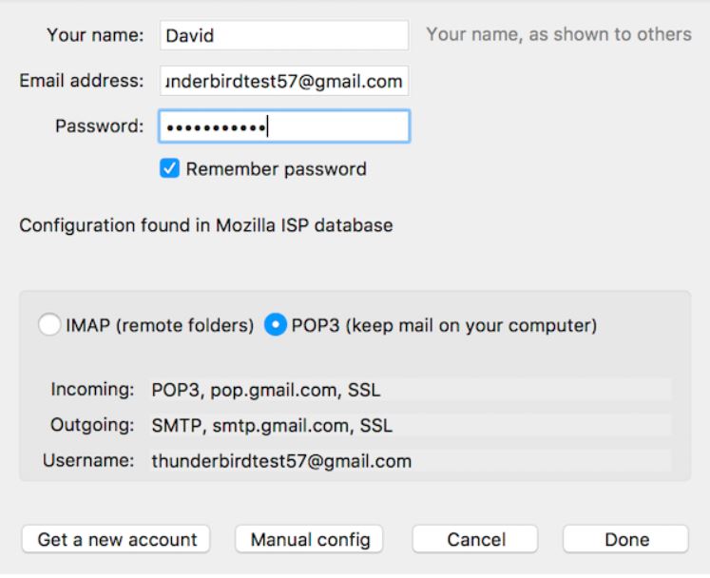The height and width of the screenshot is (578, 710).
Task: Uncheck the Remember password checkbox
Action: [x=169, y=168]
